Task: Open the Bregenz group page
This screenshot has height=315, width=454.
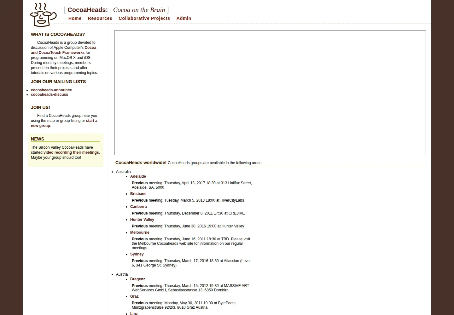Action: tap(137, 279)
